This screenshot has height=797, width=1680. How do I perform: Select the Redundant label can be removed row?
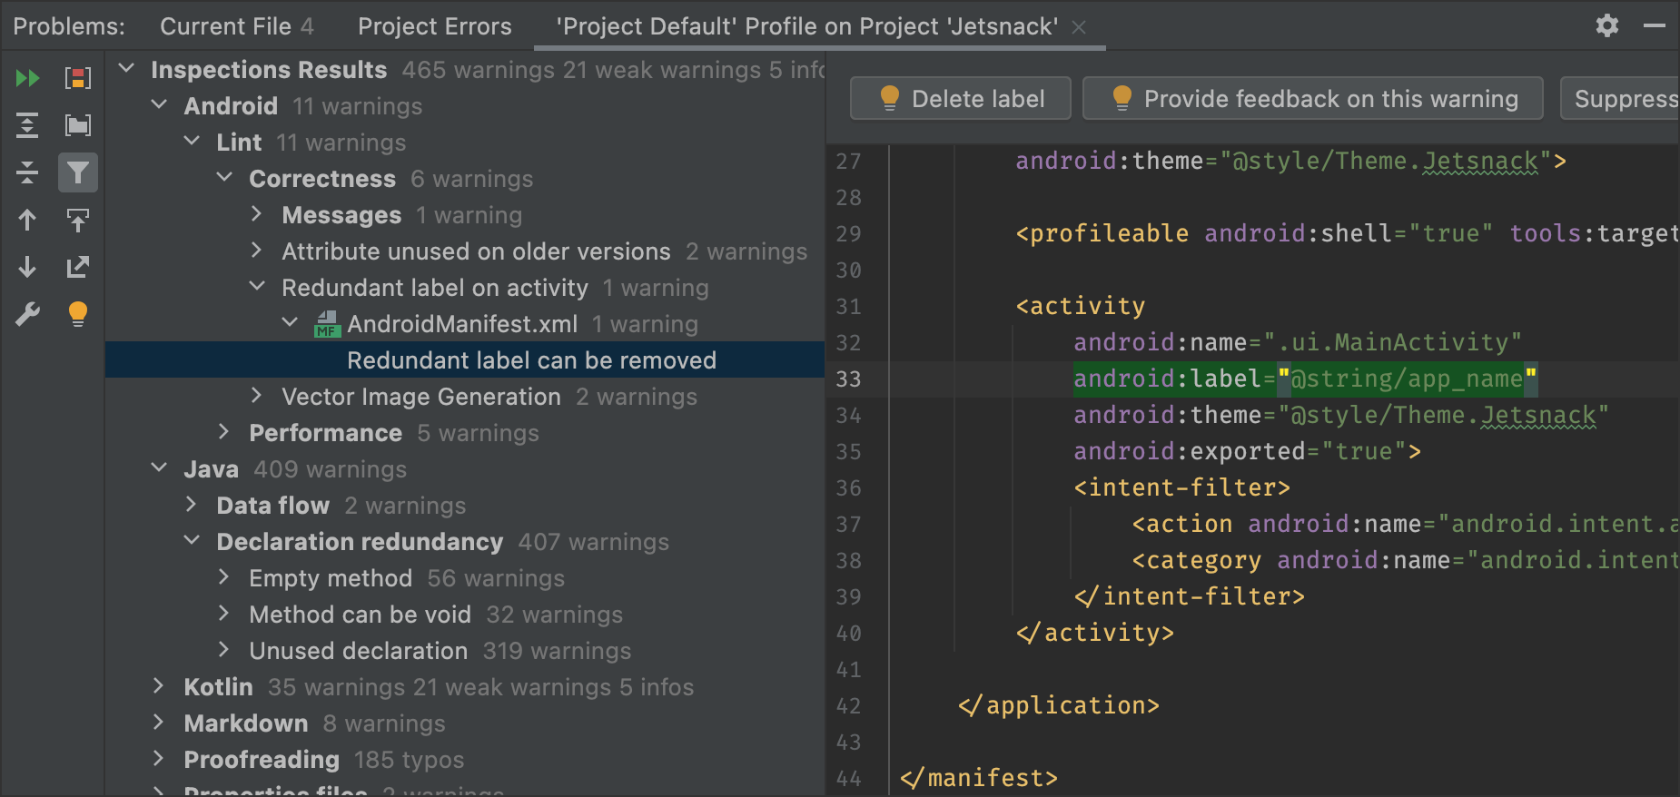(531, 360)
